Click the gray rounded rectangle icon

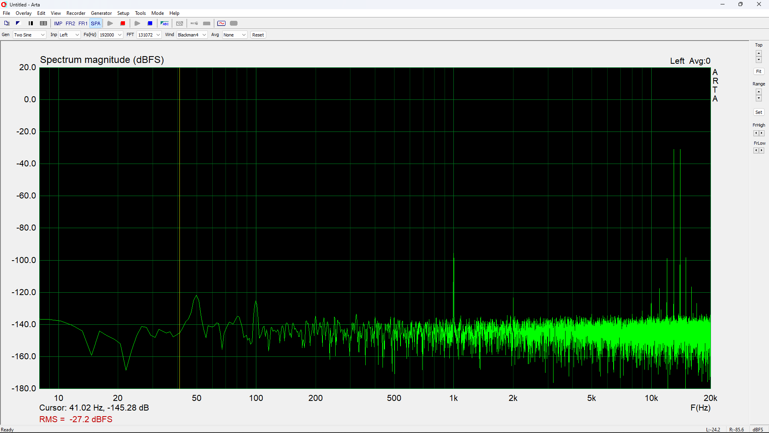click(x=234, y=23)
